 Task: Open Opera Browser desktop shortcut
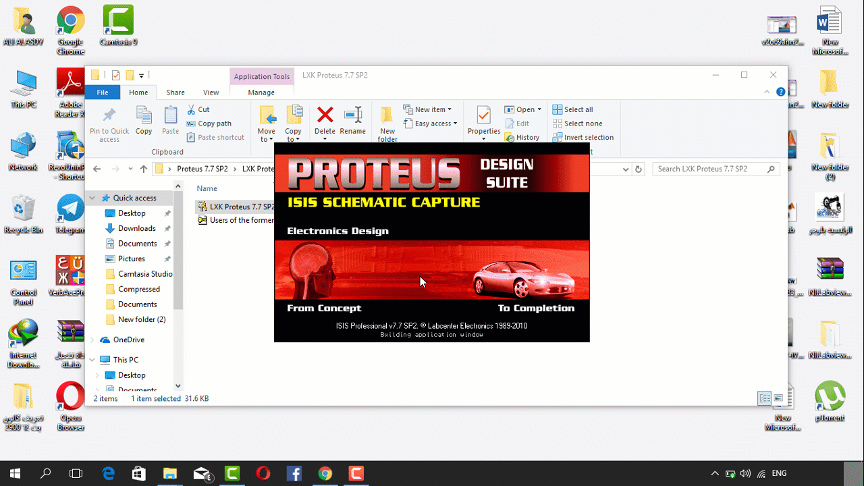point(70,406)
